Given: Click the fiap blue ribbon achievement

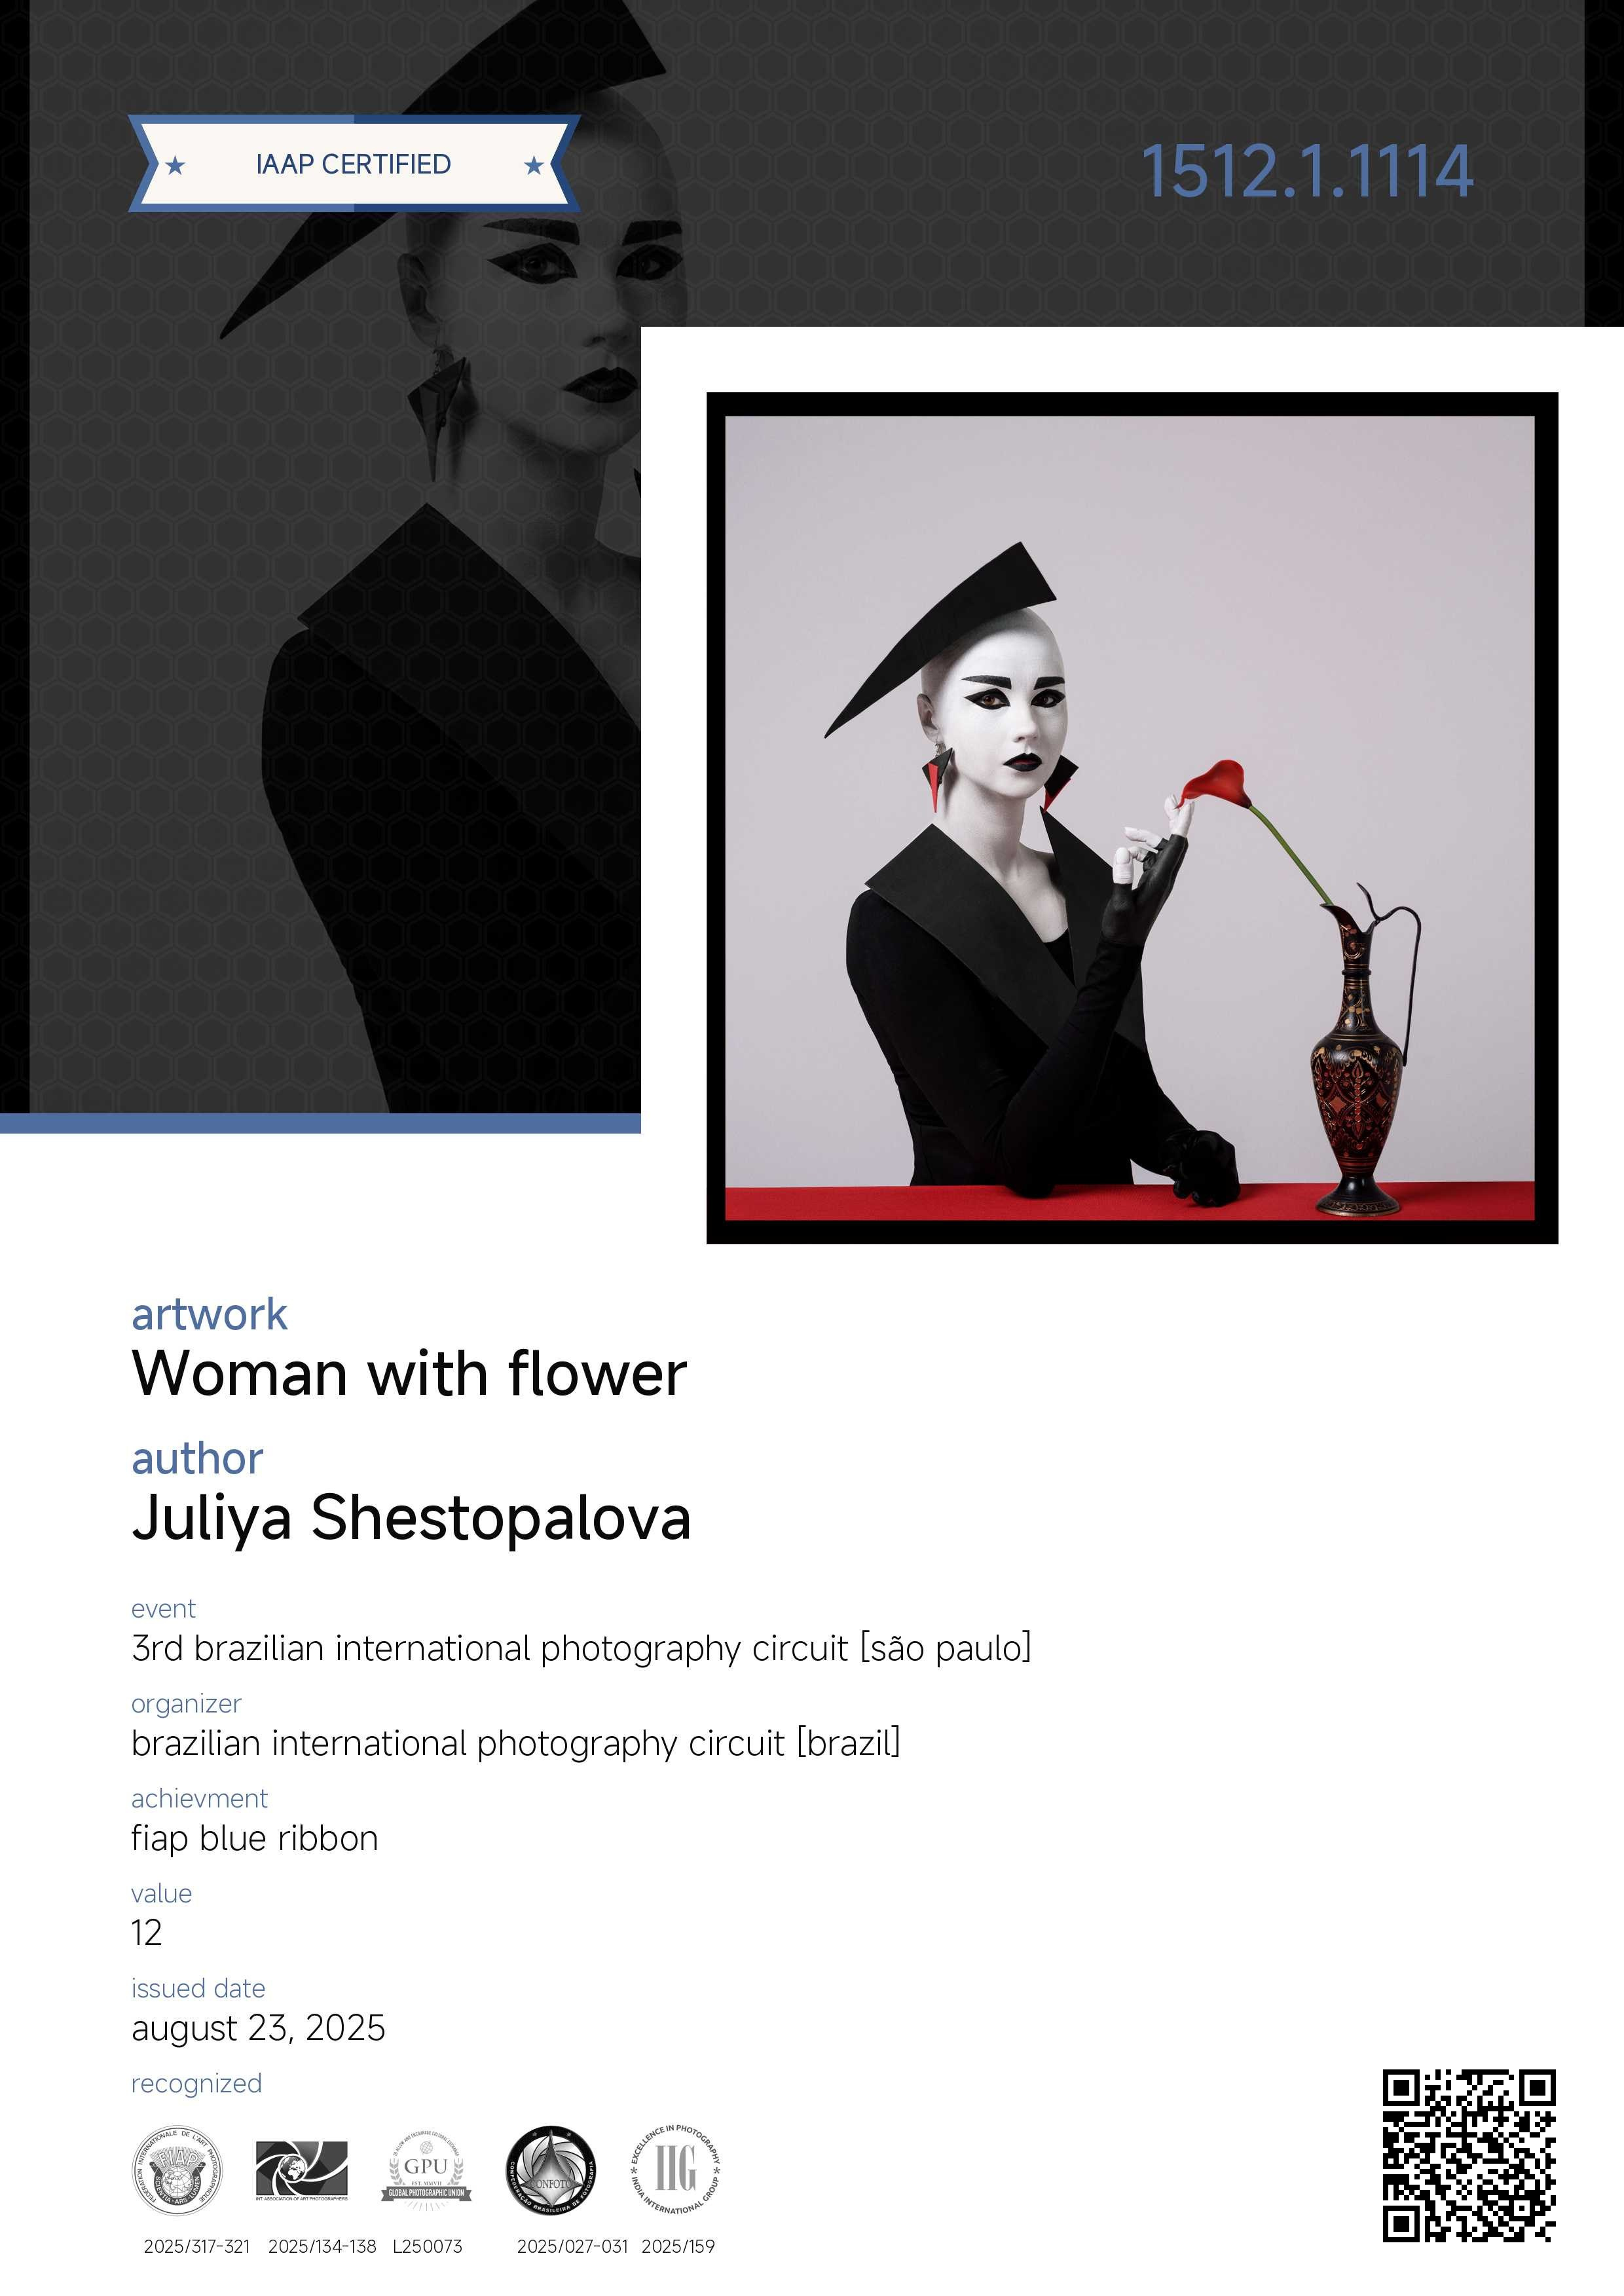Looking at the screenshot, I should pos(255,1838).
